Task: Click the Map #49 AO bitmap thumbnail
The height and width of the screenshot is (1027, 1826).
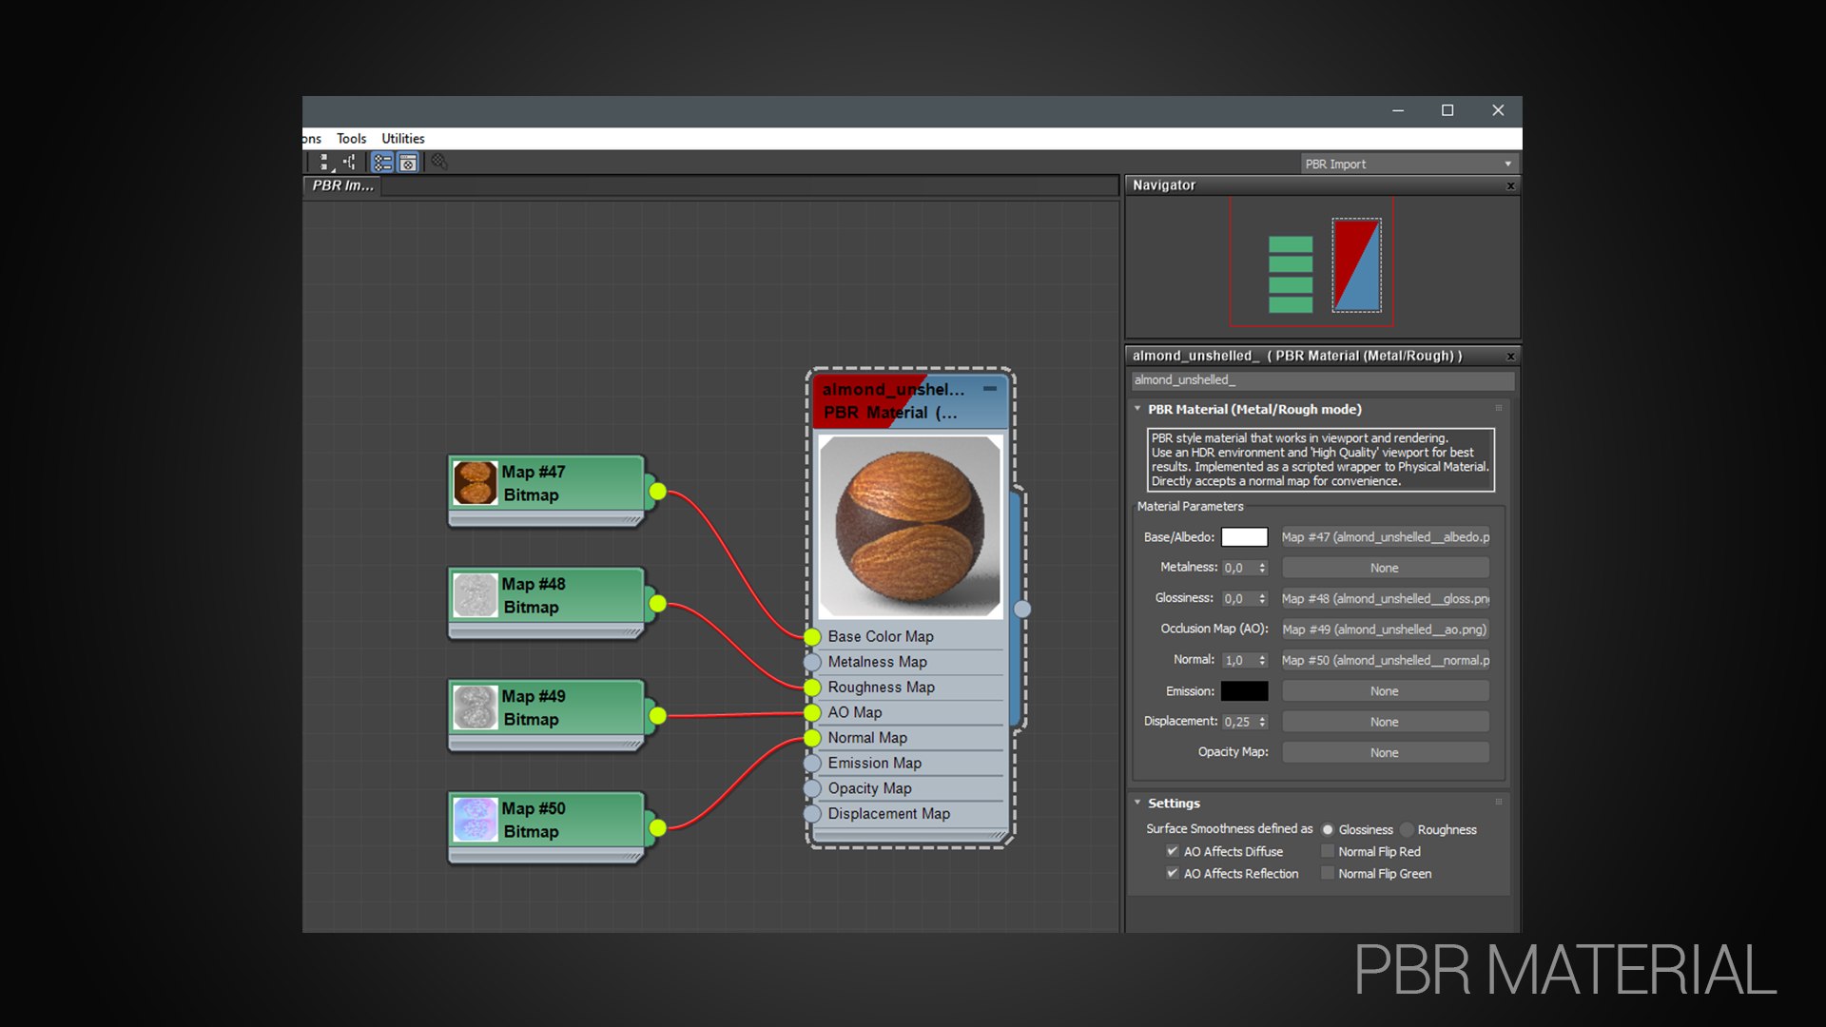Action: click(476, 707)
